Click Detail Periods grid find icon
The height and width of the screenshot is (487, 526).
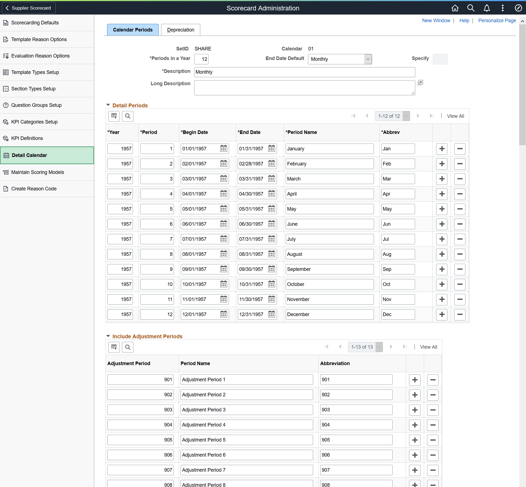click(128, 116)
